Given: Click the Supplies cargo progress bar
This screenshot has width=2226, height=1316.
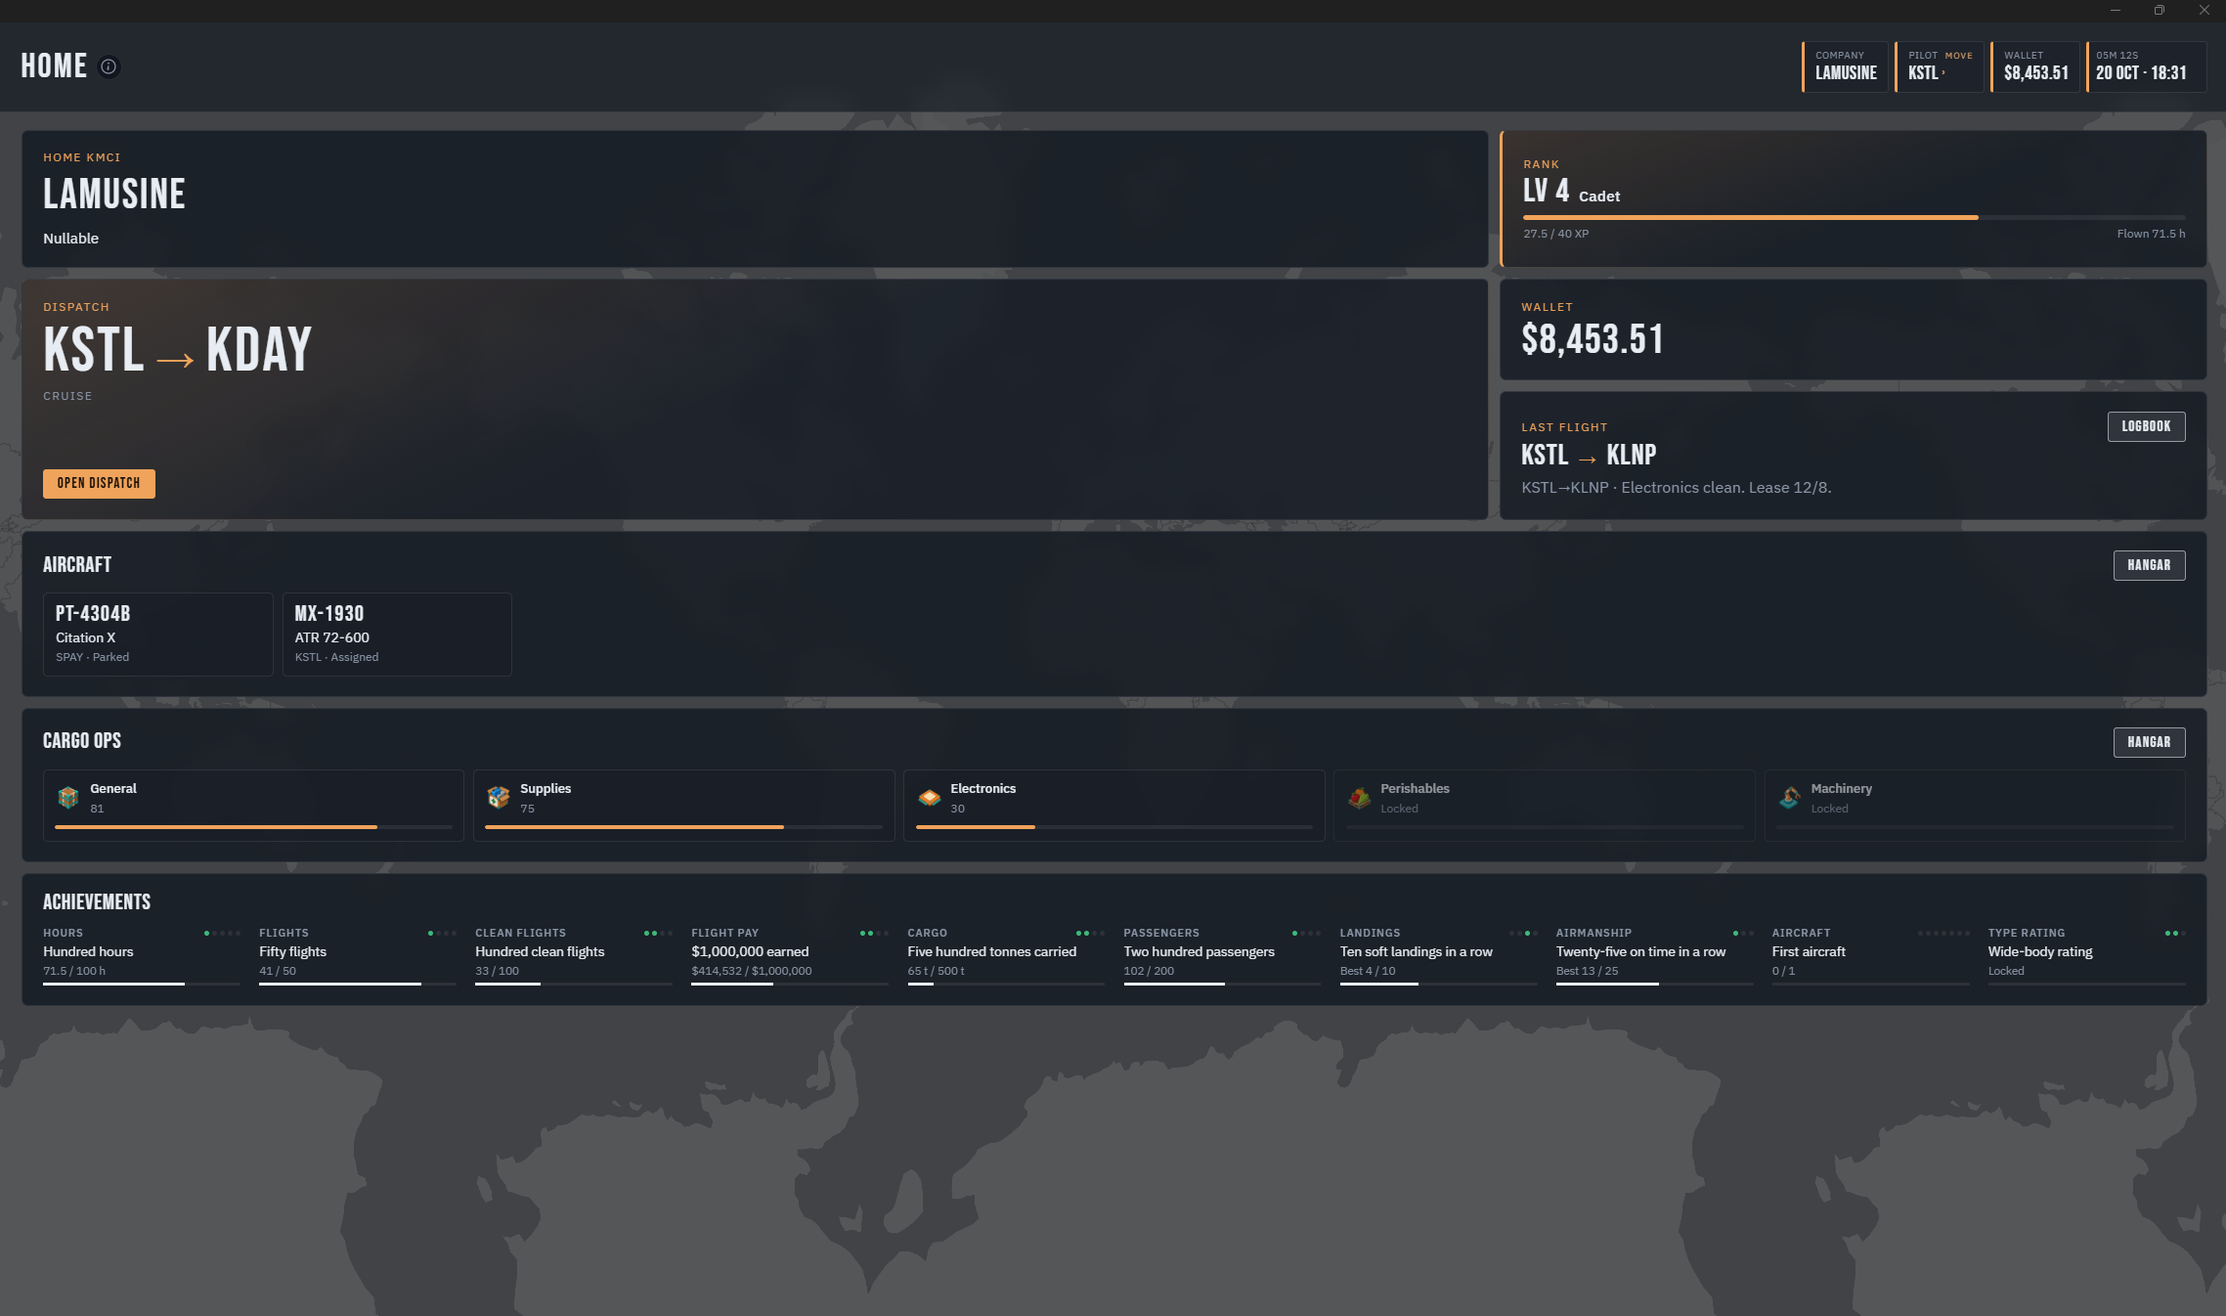Looking at the screenshot, I should [683, 827].
